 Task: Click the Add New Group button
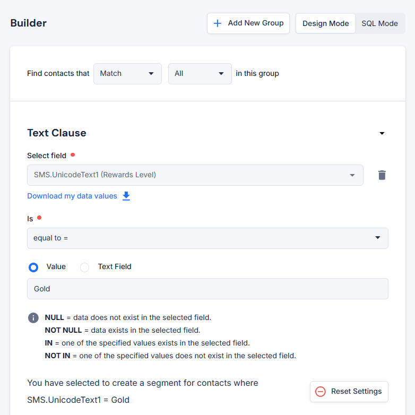tap(248, 23)
